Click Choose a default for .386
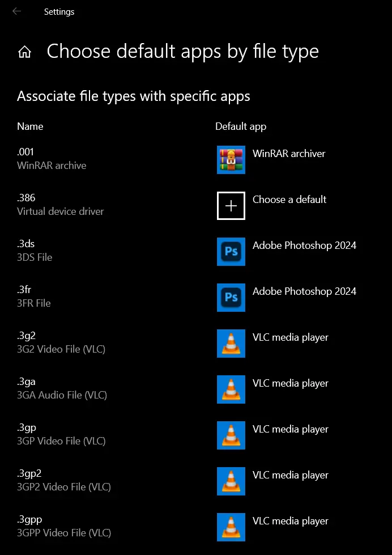This screenshot has height=555, width=392. [289, 200]
